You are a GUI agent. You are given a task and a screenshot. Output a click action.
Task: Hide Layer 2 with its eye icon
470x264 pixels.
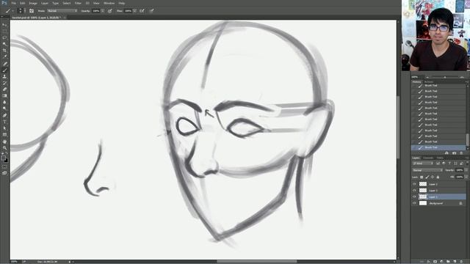(x=414, y=191)
